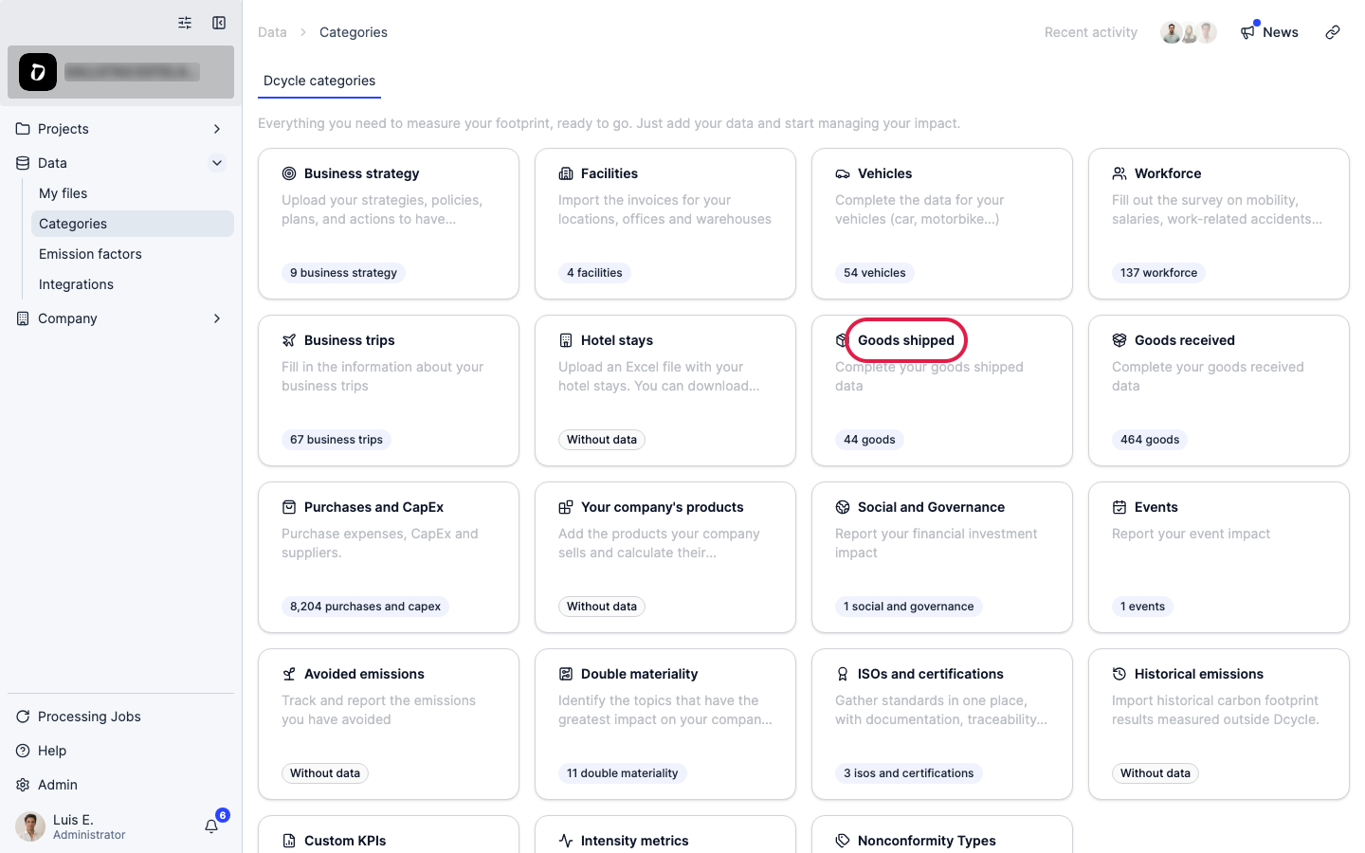Viewport: 1365px width, 853px height.
Task: Click Your company's products icon
Action: click(x=566, y=507)
